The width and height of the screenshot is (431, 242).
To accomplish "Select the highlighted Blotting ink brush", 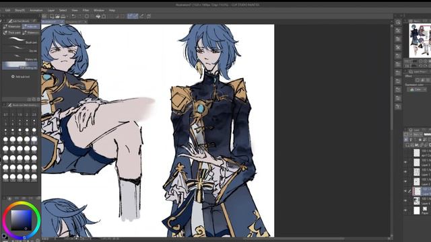I will click(20, 66).
